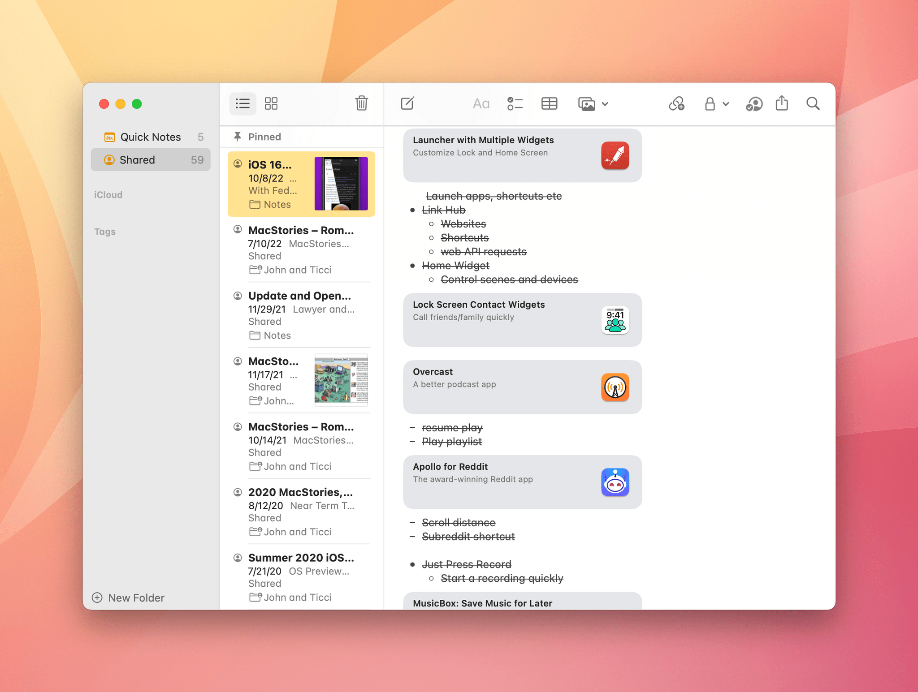
Task: Click the lock note icon
Action: point(710,104)
